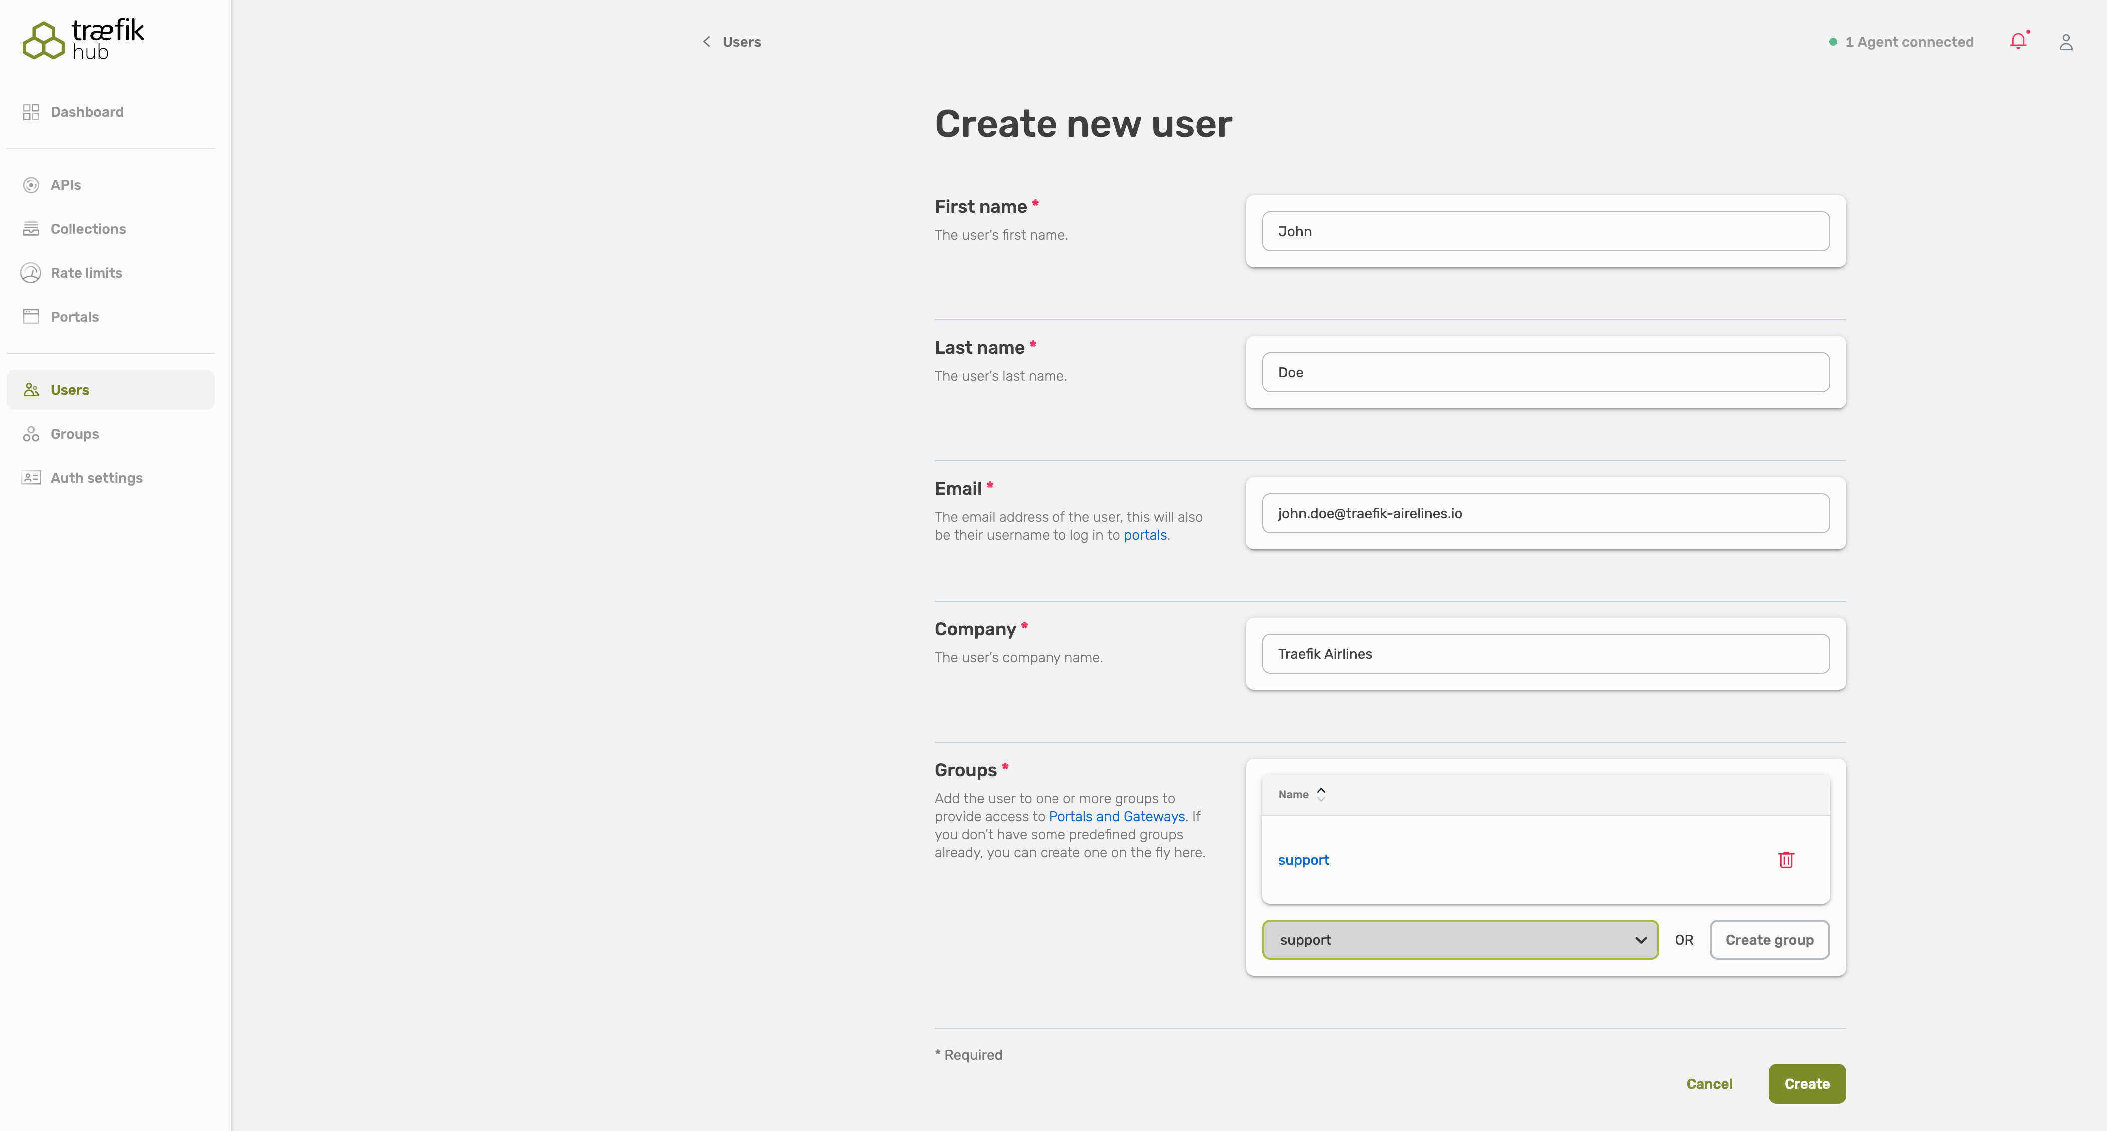This screenshot has width=2107, height=1131.
Task: Open the Portals section icon
Action: click(31, 316)
